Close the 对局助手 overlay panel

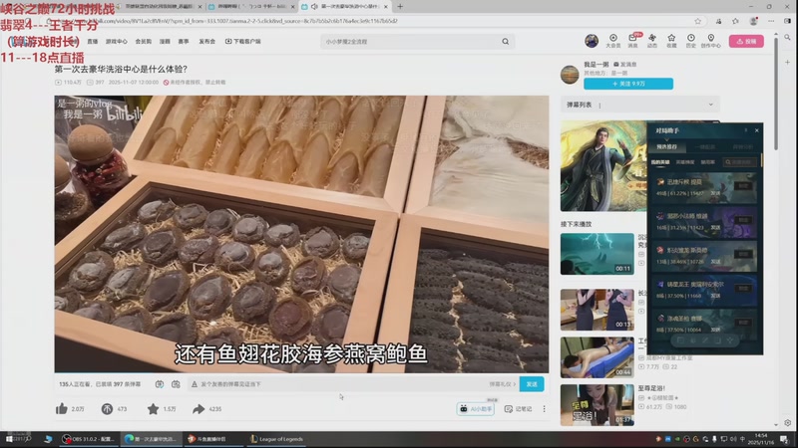pos(757,130)
